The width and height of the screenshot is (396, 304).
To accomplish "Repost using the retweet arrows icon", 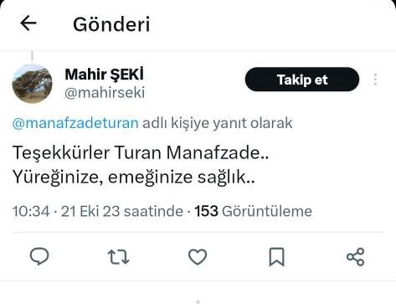I will pos(118,256).
